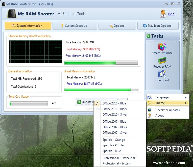The image size is (193, 167).
Task: Click Total Memory: 3005 MB text
Action: (80, 42)
